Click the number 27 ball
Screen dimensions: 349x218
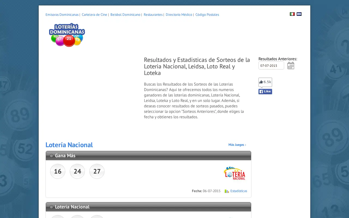click(97, 171)
